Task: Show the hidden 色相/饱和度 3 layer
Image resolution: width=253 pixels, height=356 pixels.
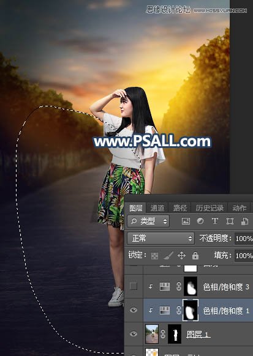Action: click(134, 286)
